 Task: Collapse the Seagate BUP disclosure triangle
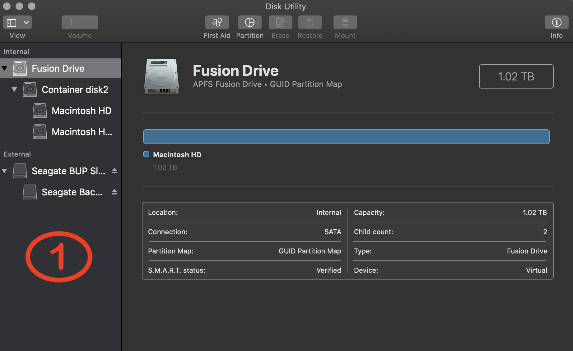tap(5, 171)
